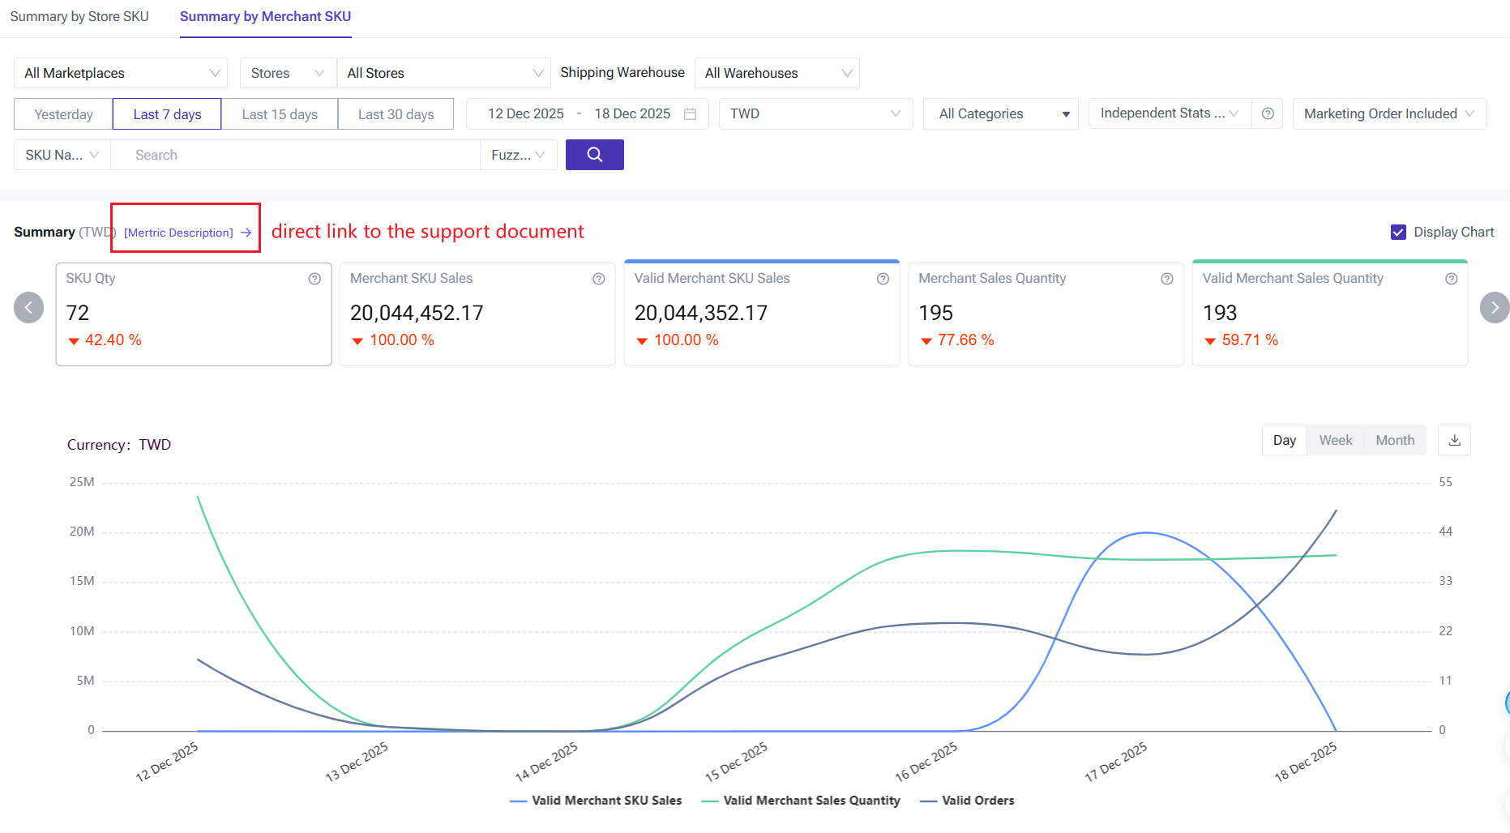Viewport: 1510px width, 833px height.
Task: Click the purple search magnifier button
Action: (594, 155)
